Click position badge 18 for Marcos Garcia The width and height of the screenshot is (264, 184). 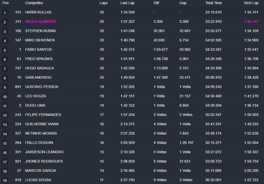pos(5,171)
